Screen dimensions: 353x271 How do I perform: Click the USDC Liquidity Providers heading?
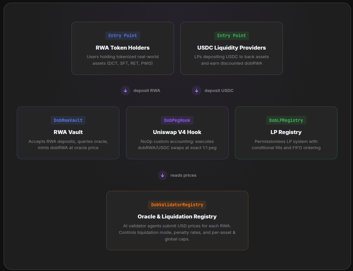tap(231, 48)
